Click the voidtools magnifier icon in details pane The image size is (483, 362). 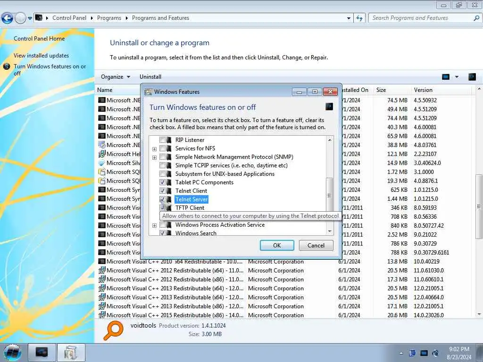113,330
